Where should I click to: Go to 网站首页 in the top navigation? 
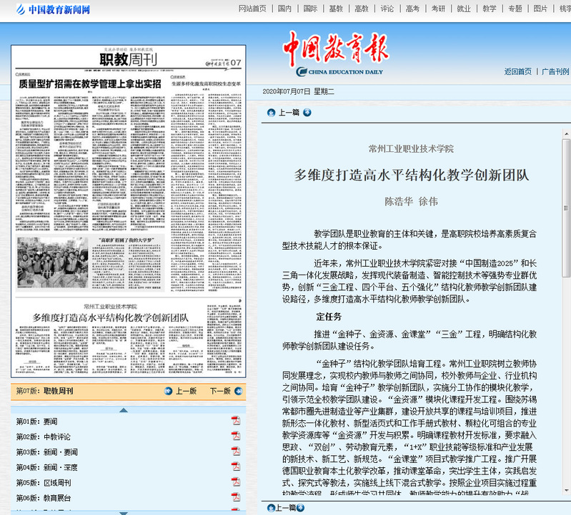[252, 9]
